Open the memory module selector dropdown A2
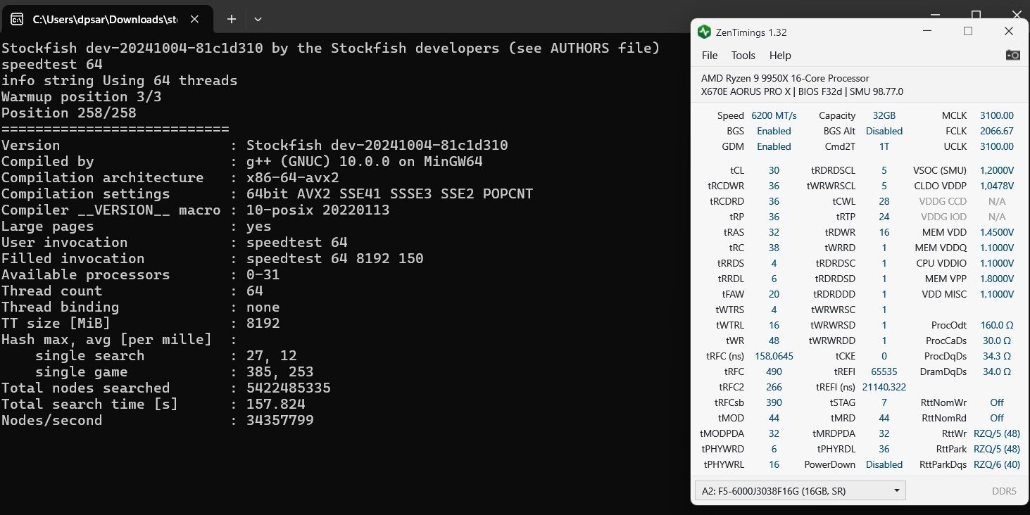This screenshot has height=515, width=1030. click(800, 490)
